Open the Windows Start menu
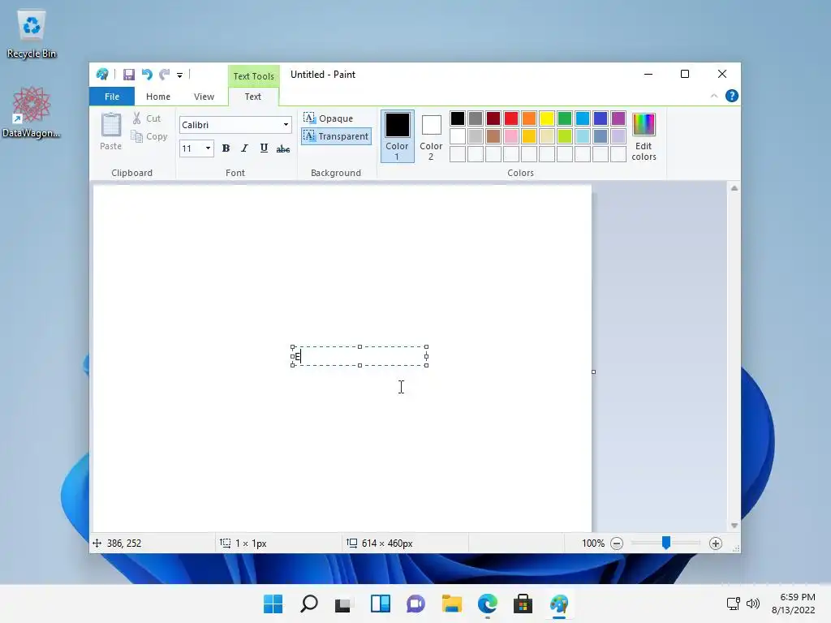Screen dimensions: 831x623 tap(273, 604)
